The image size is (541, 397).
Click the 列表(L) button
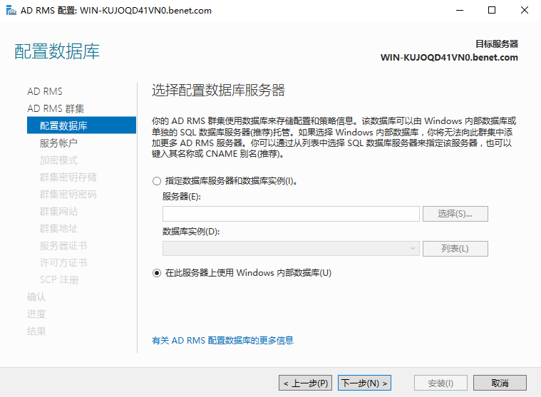455,249
